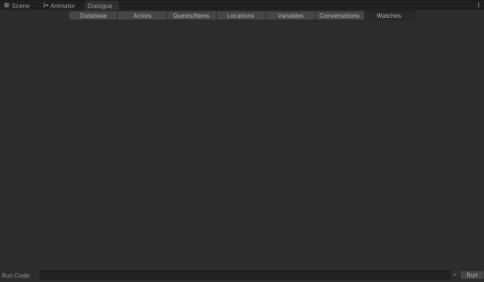Open the Animator tab
484x282 pixels.
coord(59,5)
